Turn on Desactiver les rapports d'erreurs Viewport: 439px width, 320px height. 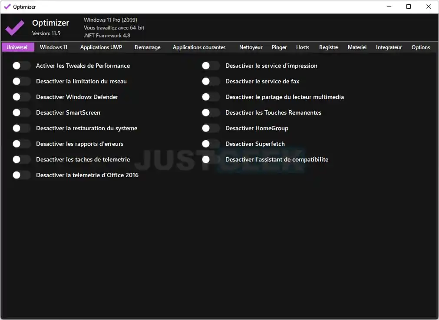point(21,144)
